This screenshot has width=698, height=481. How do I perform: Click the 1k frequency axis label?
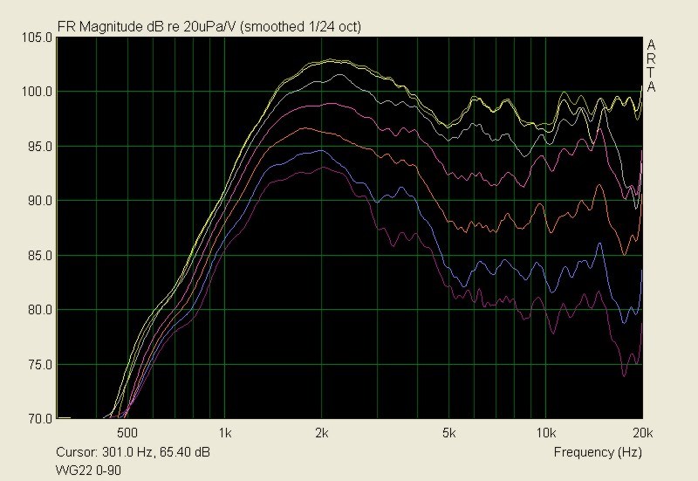pos(225,432)
